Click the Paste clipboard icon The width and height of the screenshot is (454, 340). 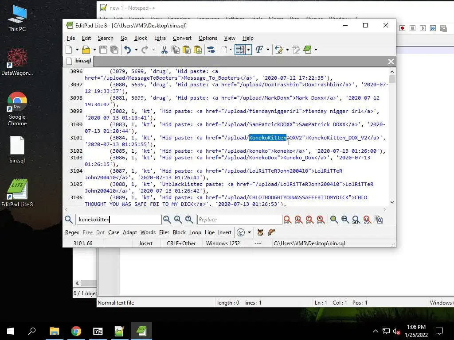point(187,50)
